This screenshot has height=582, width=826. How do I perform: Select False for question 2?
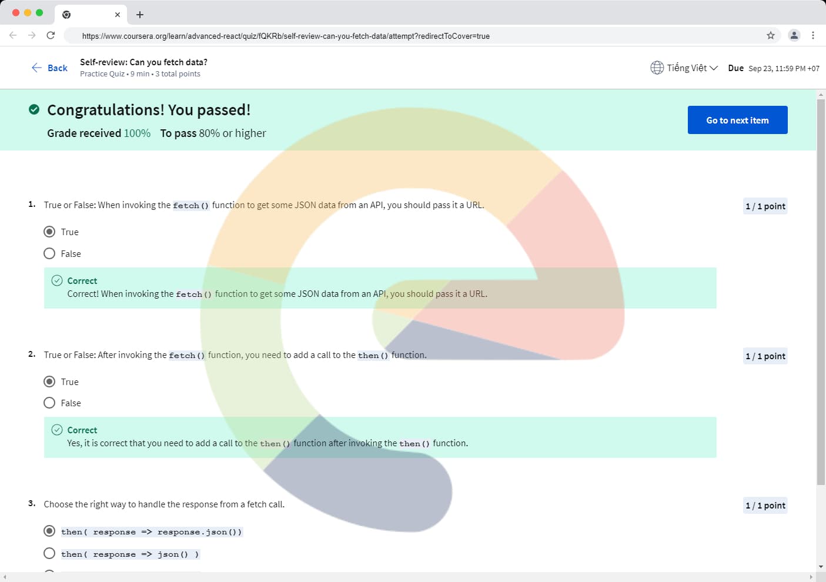50,403
